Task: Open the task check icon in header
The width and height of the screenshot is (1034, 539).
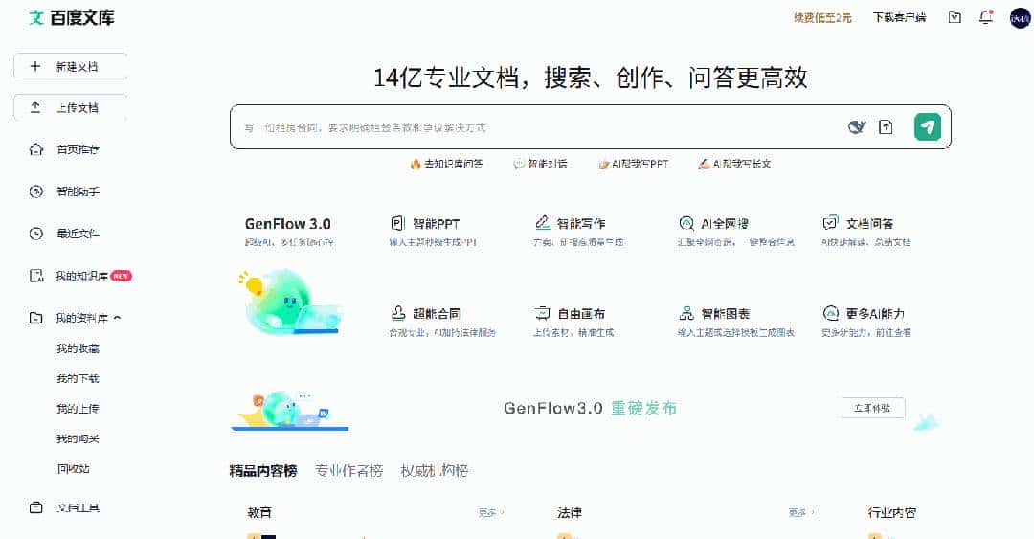Action: click(955, 18)
